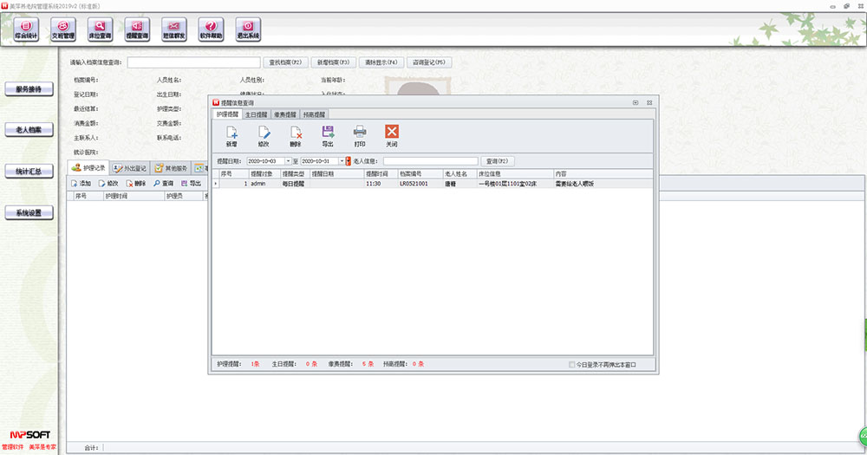
Task: Click the 老人信息 search input field
Action: point(430,161)
